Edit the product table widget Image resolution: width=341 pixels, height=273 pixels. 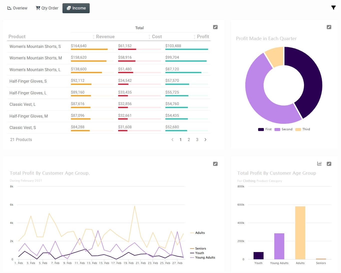pyautogui.click(x=215, y=27)
